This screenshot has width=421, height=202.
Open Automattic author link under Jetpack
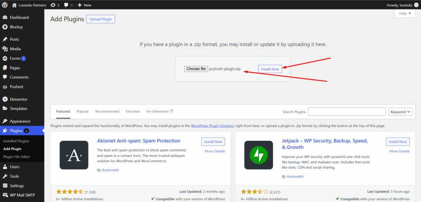(295, 177)
